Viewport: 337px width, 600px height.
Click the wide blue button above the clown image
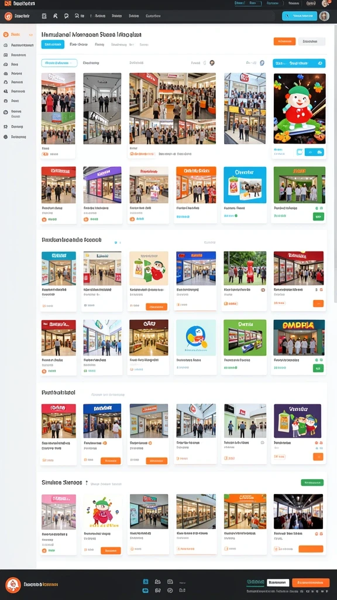tap(299, 63)
